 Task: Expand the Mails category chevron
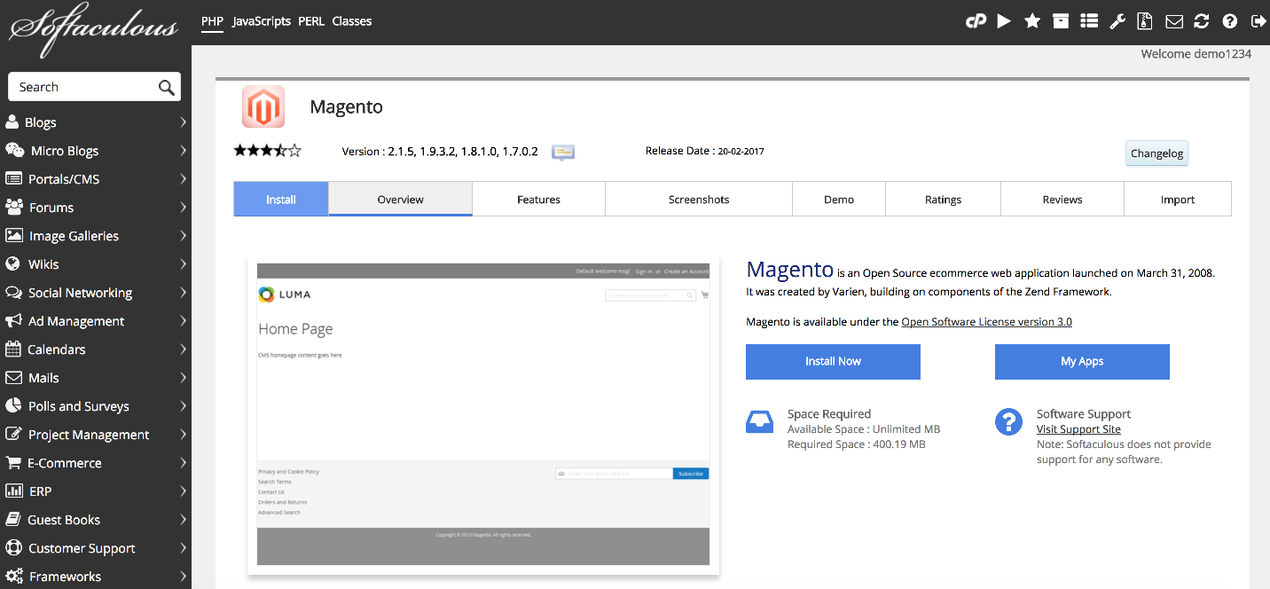(x=183, y=378)
